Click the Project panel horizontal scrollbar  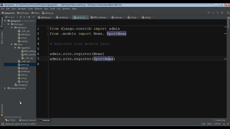[13, 117]
